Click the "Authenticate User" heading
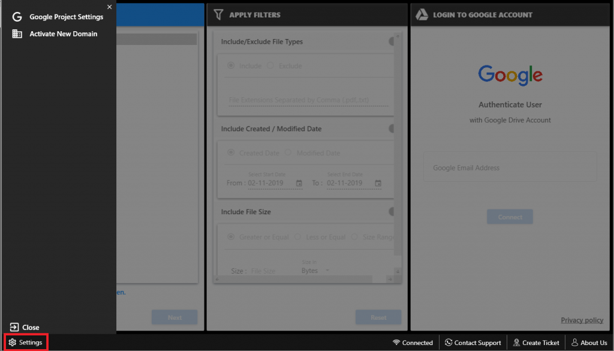This screenshot has width=614, height=351. (510, 104)
